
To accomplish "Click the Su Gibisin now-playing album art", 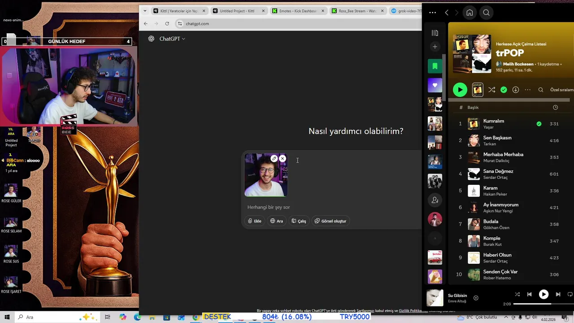I will click(435, 298).
